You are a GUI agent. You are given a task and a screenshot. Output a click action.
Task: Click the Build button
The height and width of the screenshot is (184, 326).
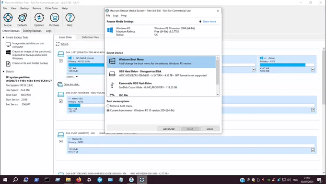point(190,129)
